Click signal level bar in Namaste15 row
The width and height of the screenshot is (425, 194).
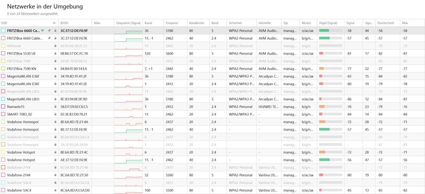(x=331, y=107)
